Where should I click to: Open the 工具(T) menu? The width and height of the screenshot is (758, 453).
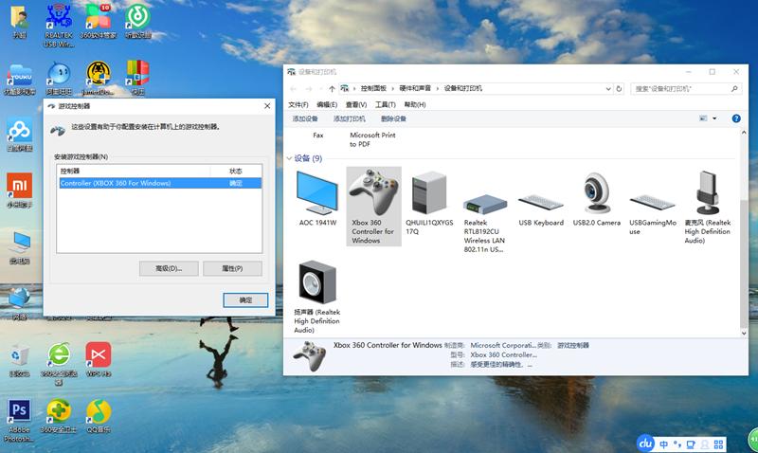386,104
